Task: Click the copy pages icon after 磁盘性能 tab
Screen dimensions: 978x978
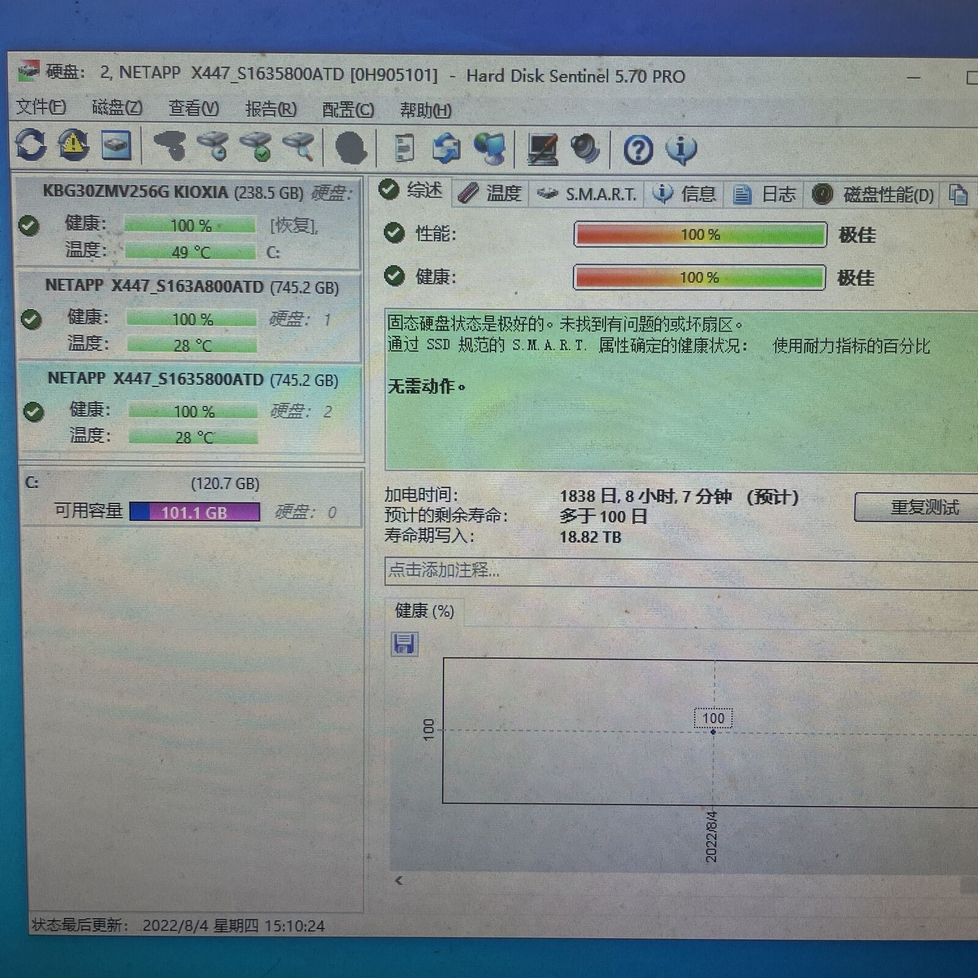Action: click(958, 195)
